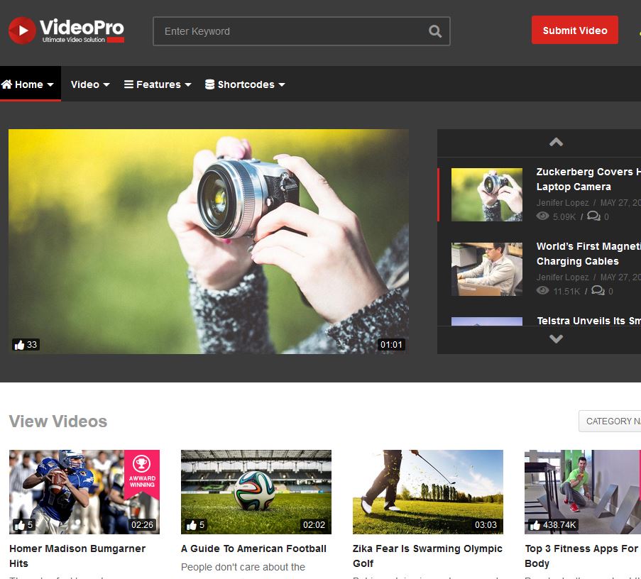Open the Olympic golf video thumbnail

pos(427,492)
